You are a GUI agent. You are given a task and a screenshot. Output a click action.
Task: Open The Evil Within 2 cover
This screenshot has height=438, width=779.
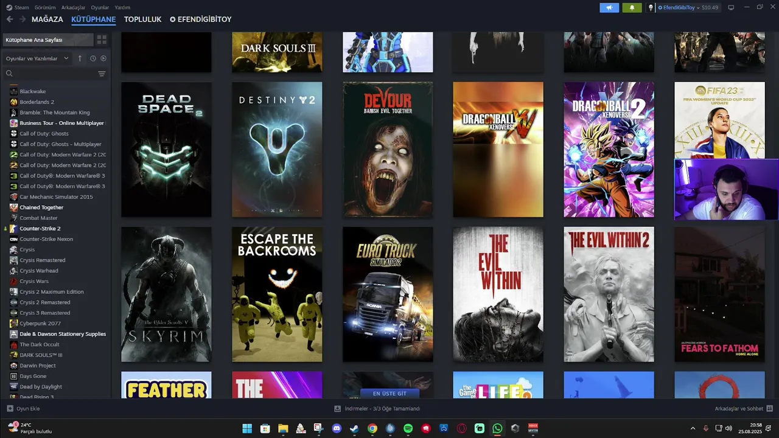pos(609,294)
